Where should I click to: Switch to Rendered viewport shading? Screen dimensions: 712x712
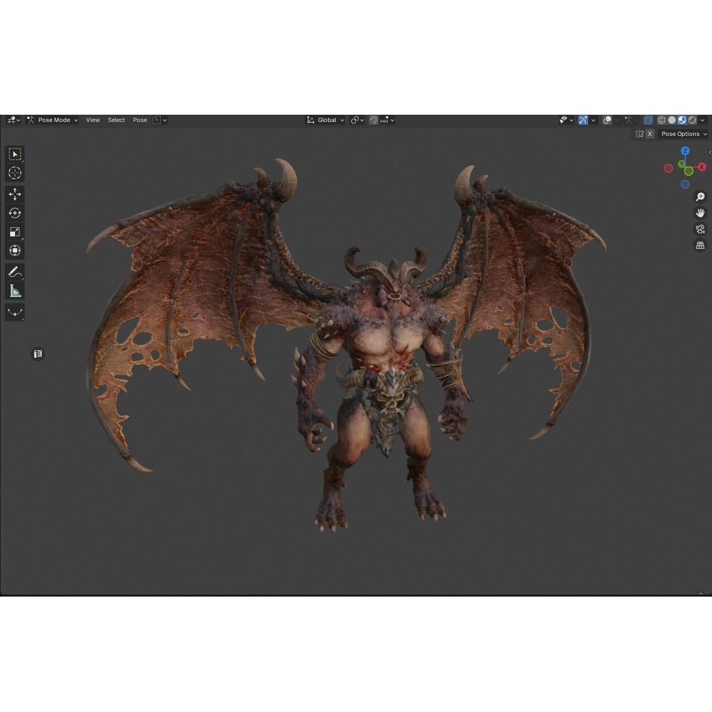tap(692, 120)
